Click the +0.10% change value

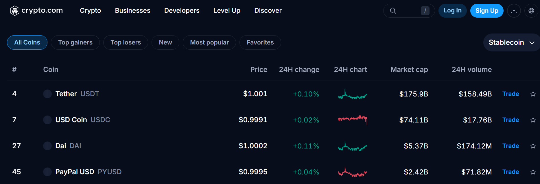[x=306, y=94]
